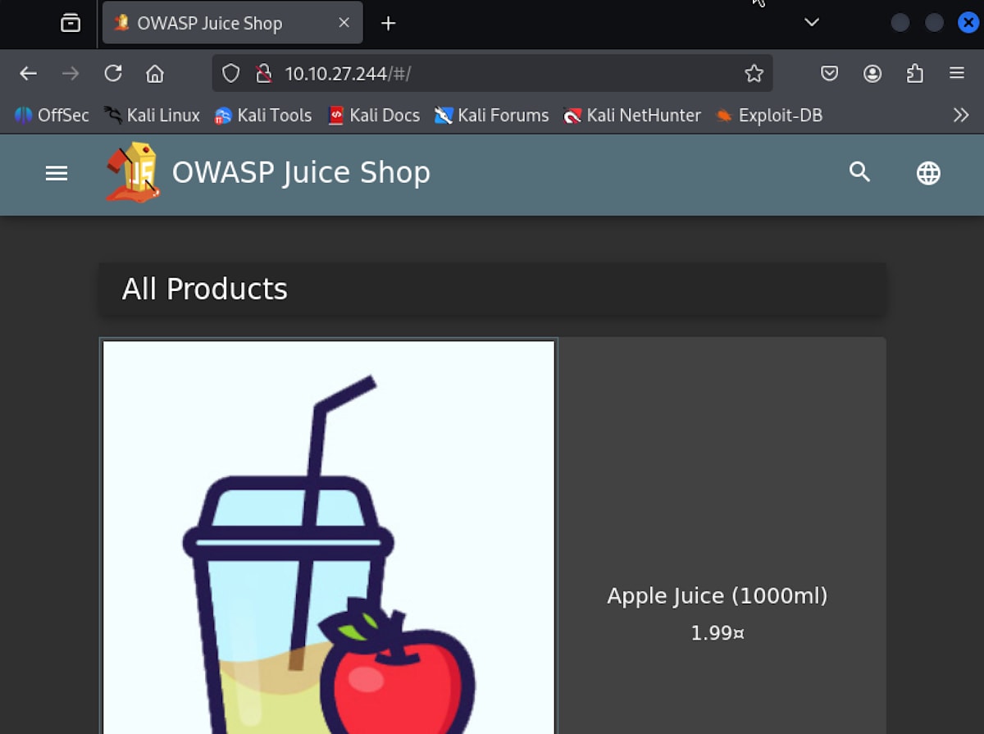The width and height of the screenshot is (984, 734).
Task: Reload the current page
Action: click(113, 74)
